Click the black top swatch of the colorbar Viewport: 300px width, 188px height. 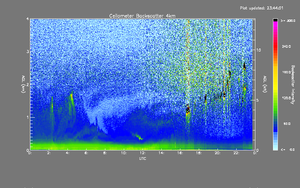coord(275,20)
